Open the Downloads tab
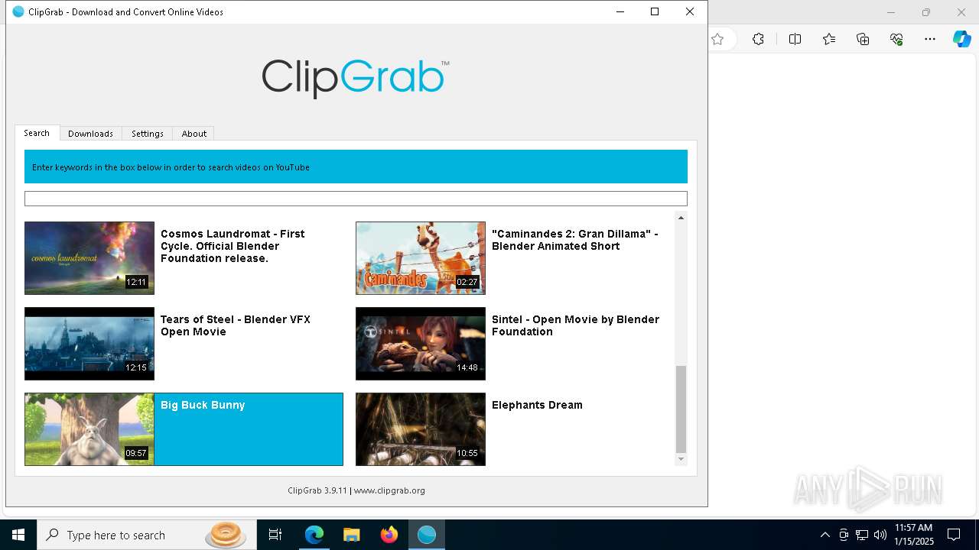Screen dimensions: 979x550 pyautogui.click(x=90, y=133)
